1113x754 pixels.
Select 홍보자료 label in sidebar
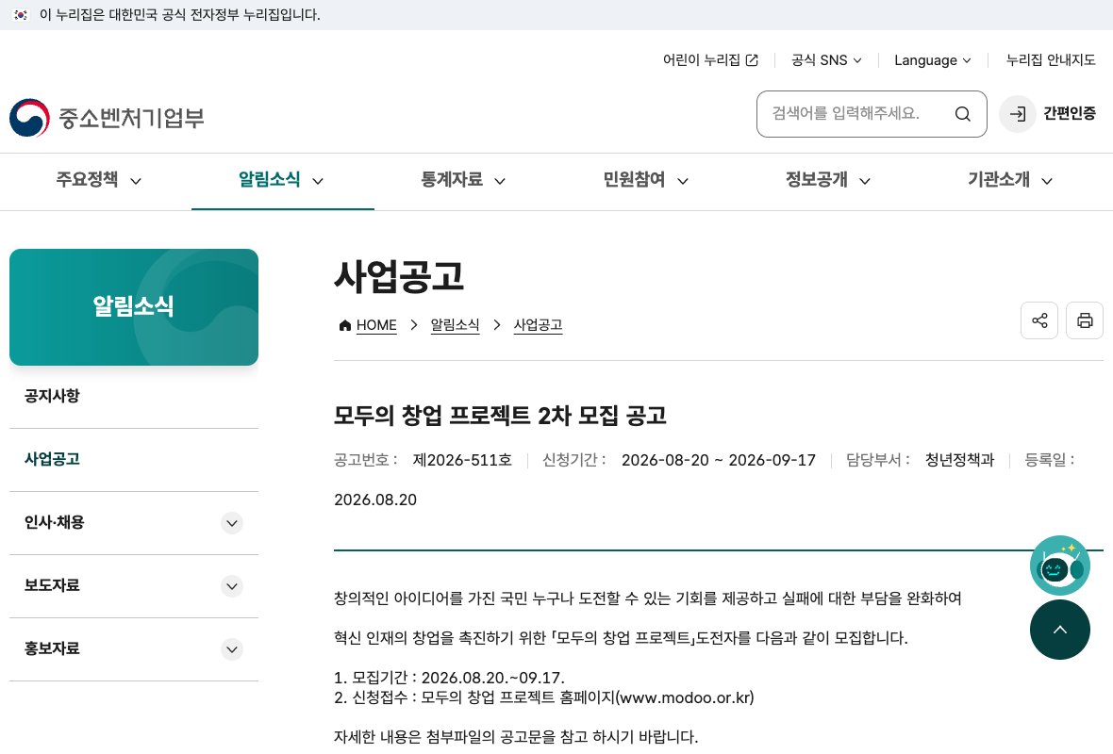pyautogui.click(x=53, y=649)
